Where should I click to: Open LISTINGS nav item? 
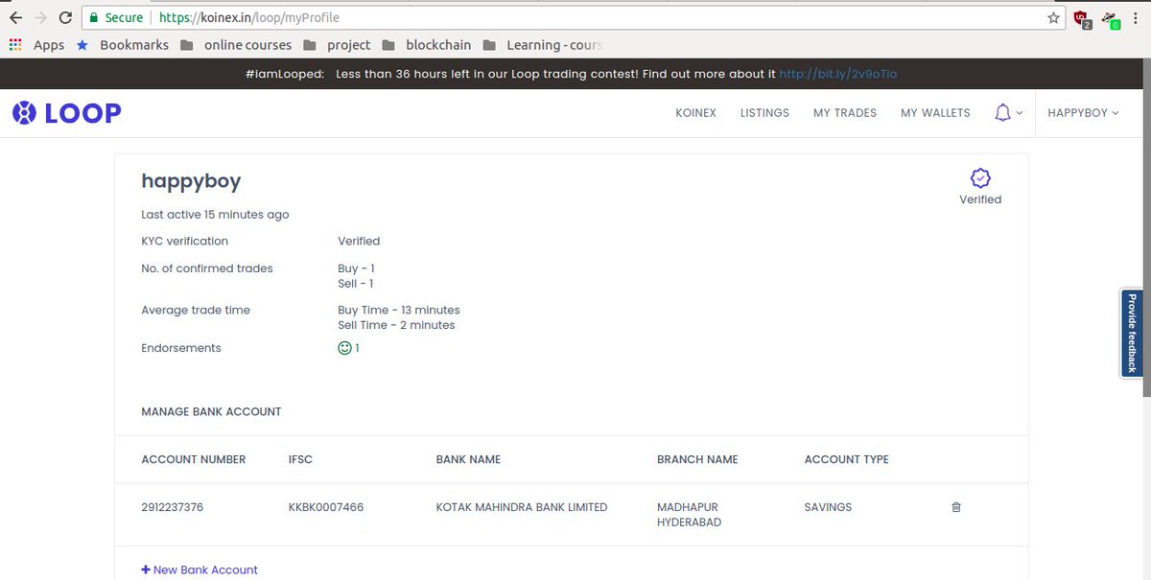point(764,113)
